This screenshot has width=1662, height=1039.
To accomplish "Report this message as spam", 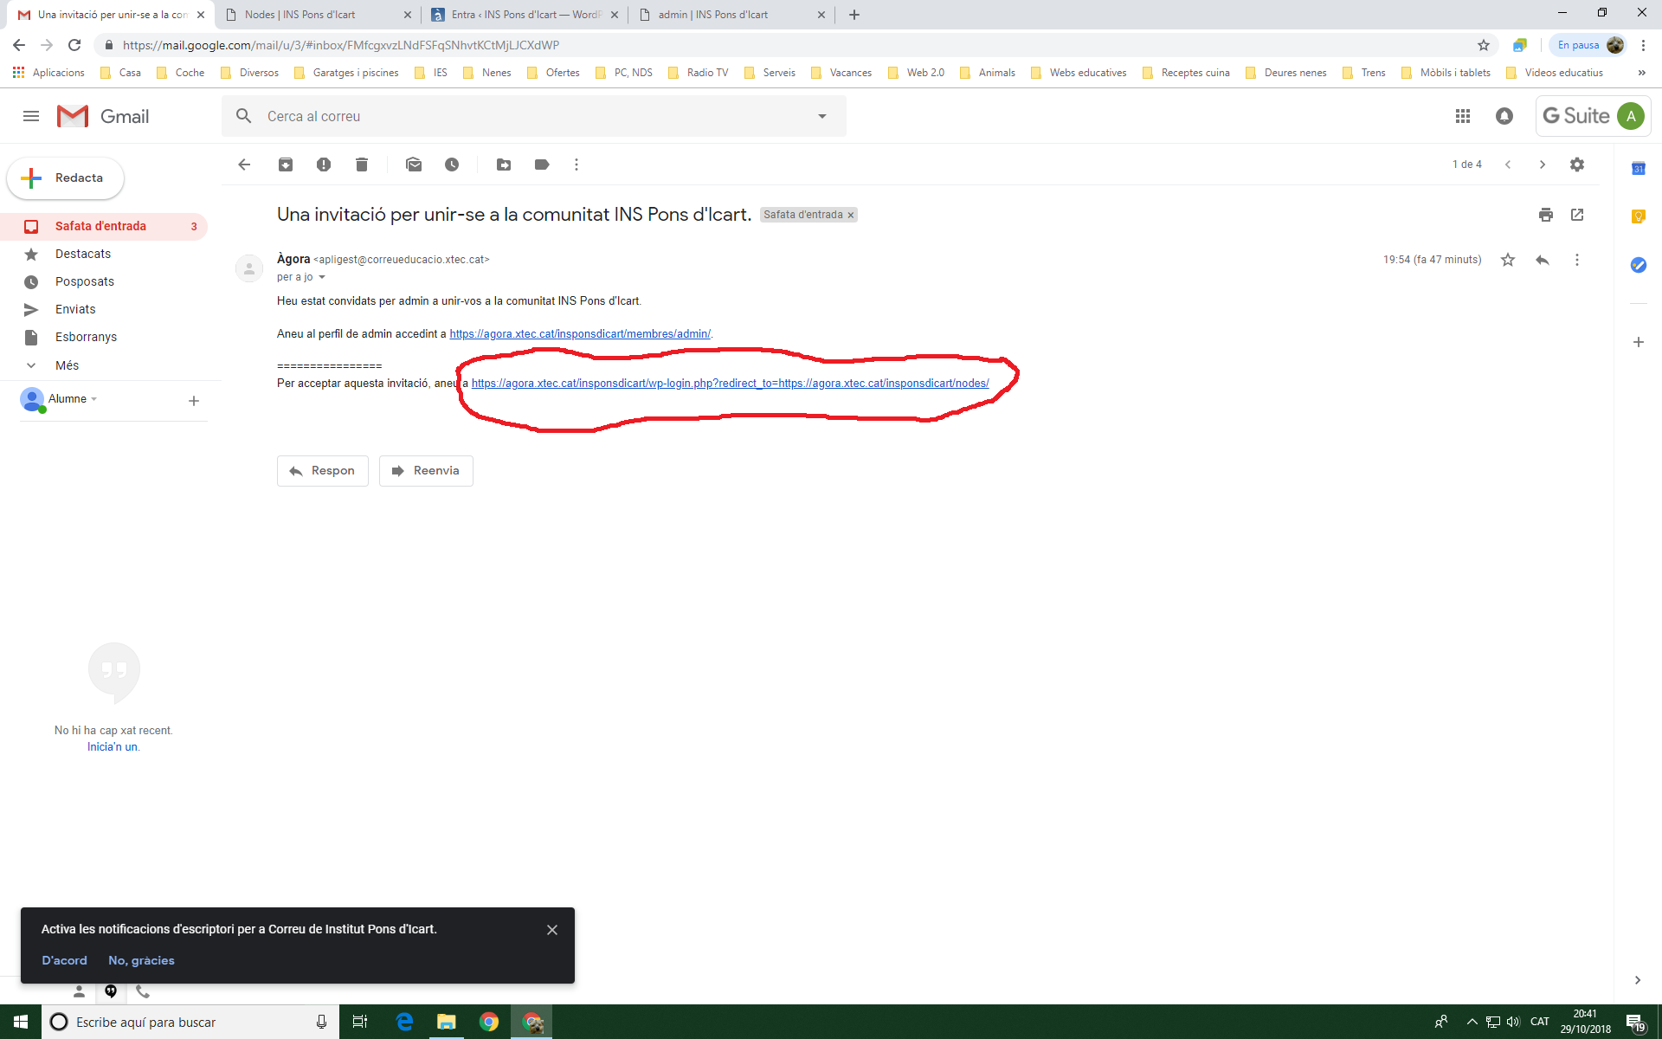I will click(x=324, y=165).
